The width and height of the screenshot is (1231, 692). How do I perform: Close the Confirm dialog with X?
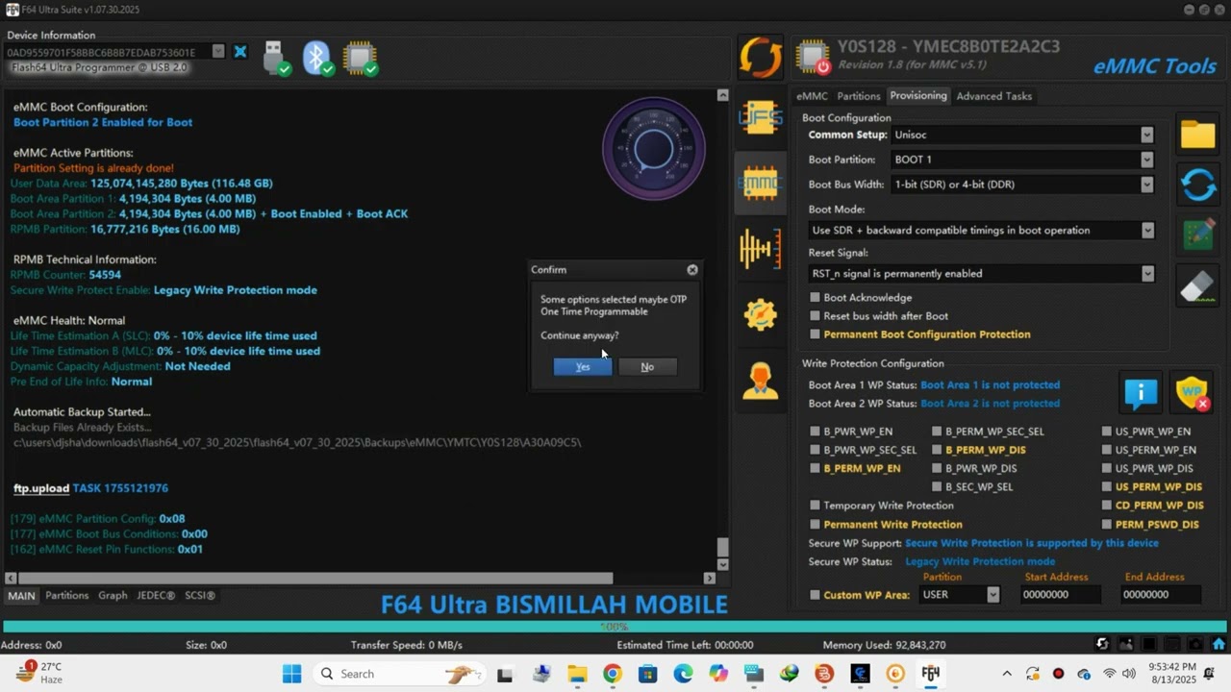point(692,270)
